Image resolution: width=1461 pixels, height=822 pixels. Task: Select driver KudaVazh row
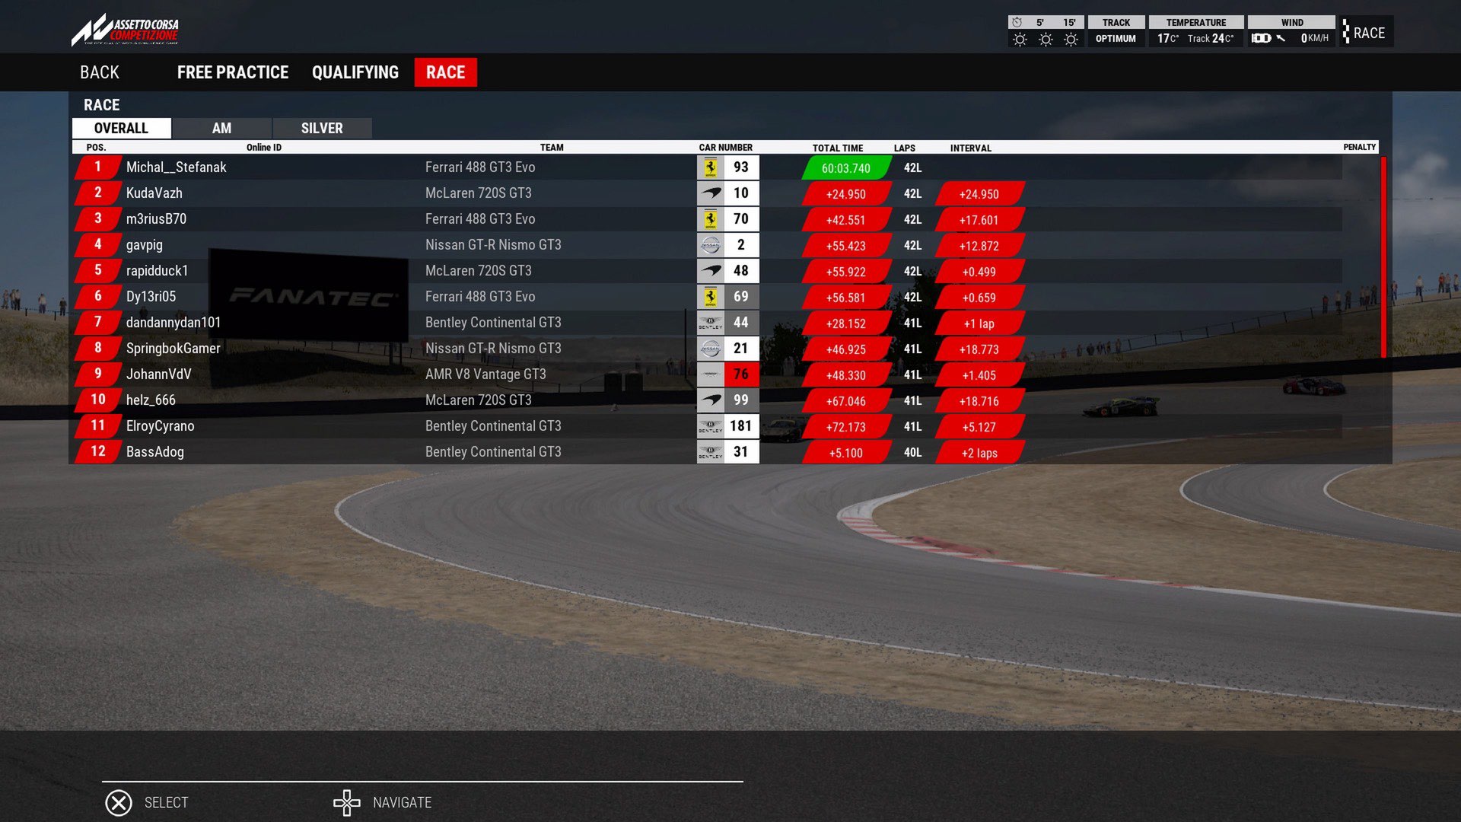(708, 193)
